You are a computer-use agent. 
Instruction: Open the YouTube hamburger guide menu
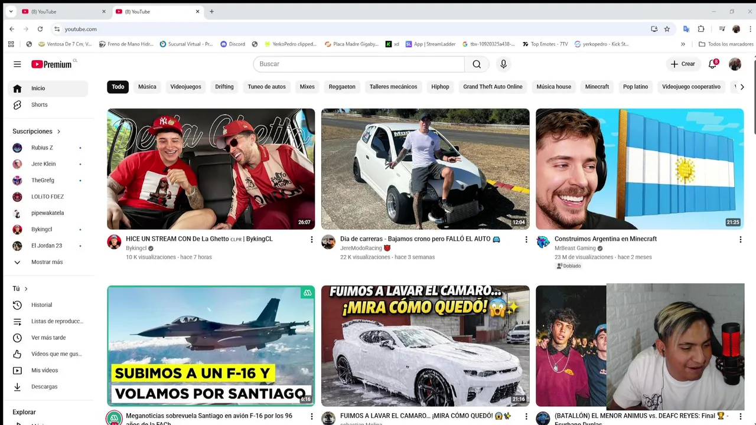click(17, 64)
